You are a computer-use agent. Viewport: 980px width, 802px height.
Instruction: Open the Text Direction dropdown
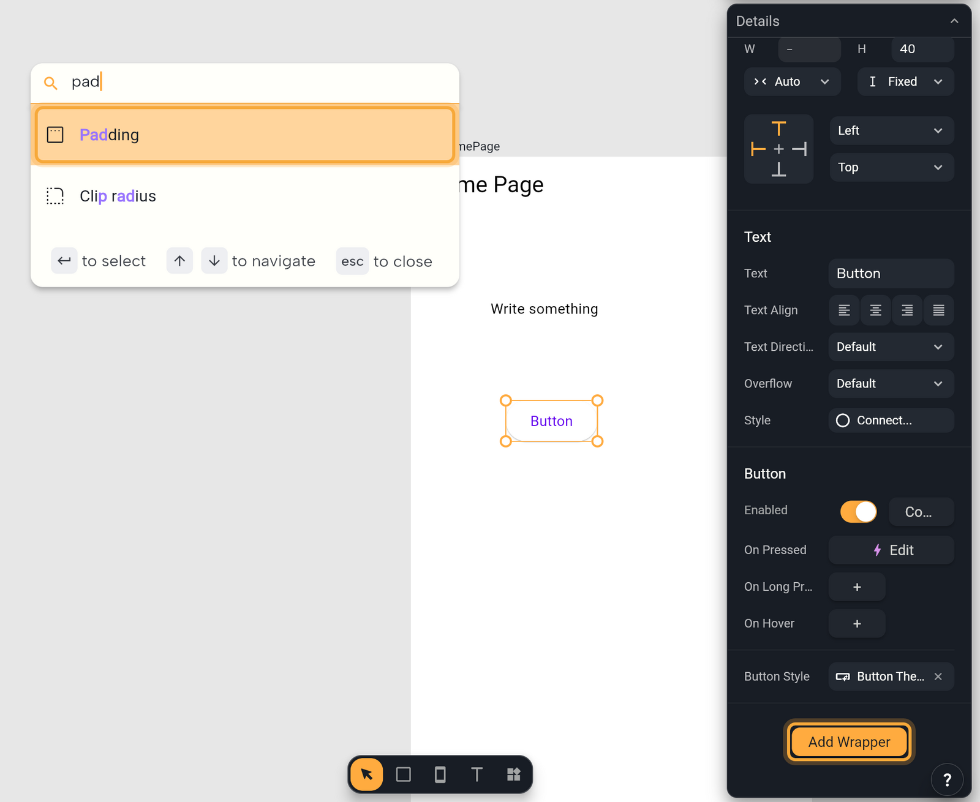pyautogui.click(x=891, y=347)
